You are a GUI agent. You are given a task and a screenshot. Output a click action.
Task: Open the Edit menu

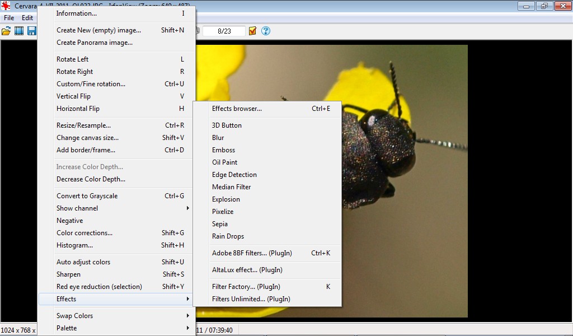click(x=27, y=18)
